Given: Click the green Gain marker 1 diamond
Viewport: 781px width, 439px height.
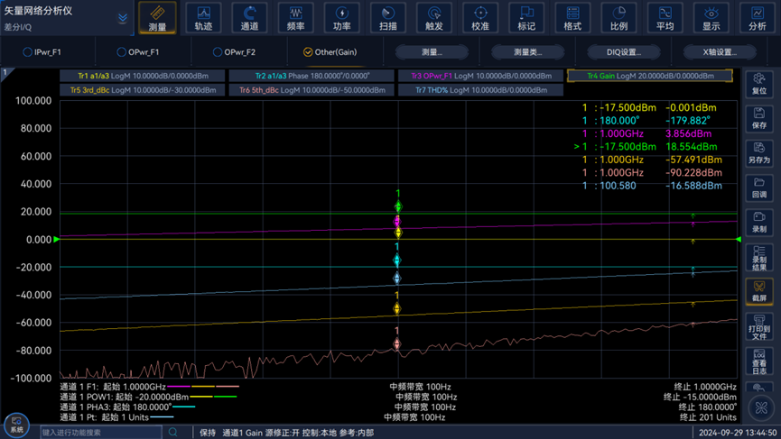Looking at the screenshot, I should pos(397,206).
